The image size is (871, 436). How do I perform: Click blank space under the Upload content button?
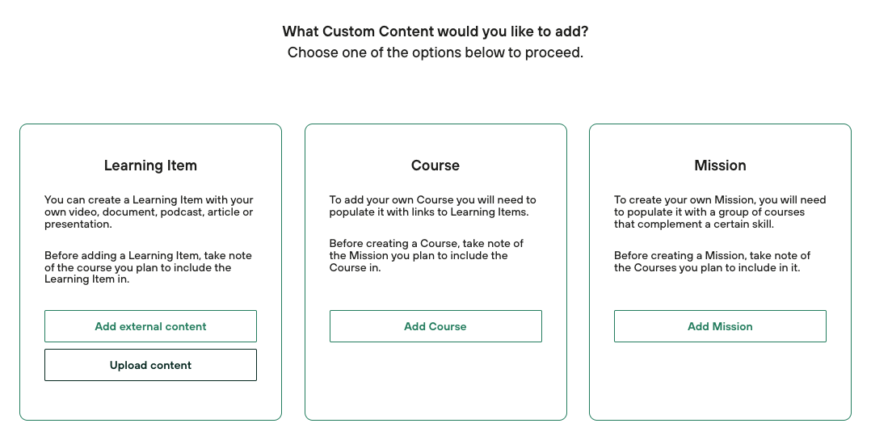(150, 400)
